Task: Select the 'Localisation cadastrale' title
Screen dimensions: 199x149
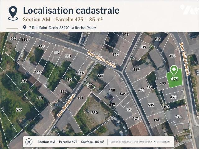Action: coord(71,10)
